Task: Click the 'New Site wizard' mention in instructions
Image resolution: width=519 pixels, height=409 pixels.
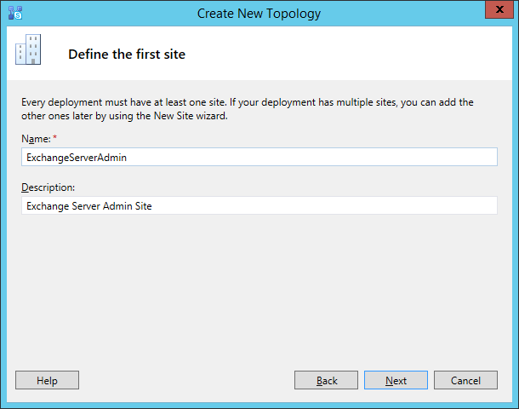Action: 191,116
